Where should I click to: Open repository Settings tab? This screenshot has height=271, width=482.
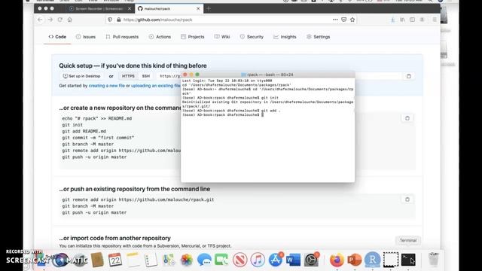click(318, 37)
